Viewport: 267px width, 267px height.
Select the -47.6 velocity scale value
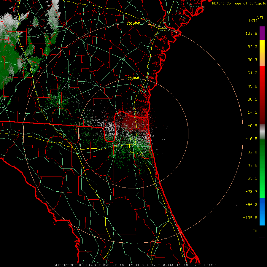251,165
